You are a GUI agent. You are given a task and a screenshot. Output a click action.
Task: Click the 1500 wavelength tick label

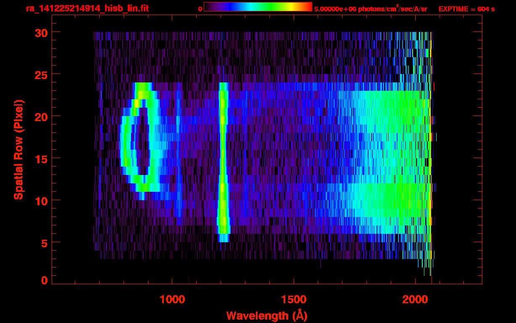tap(294, 299)
